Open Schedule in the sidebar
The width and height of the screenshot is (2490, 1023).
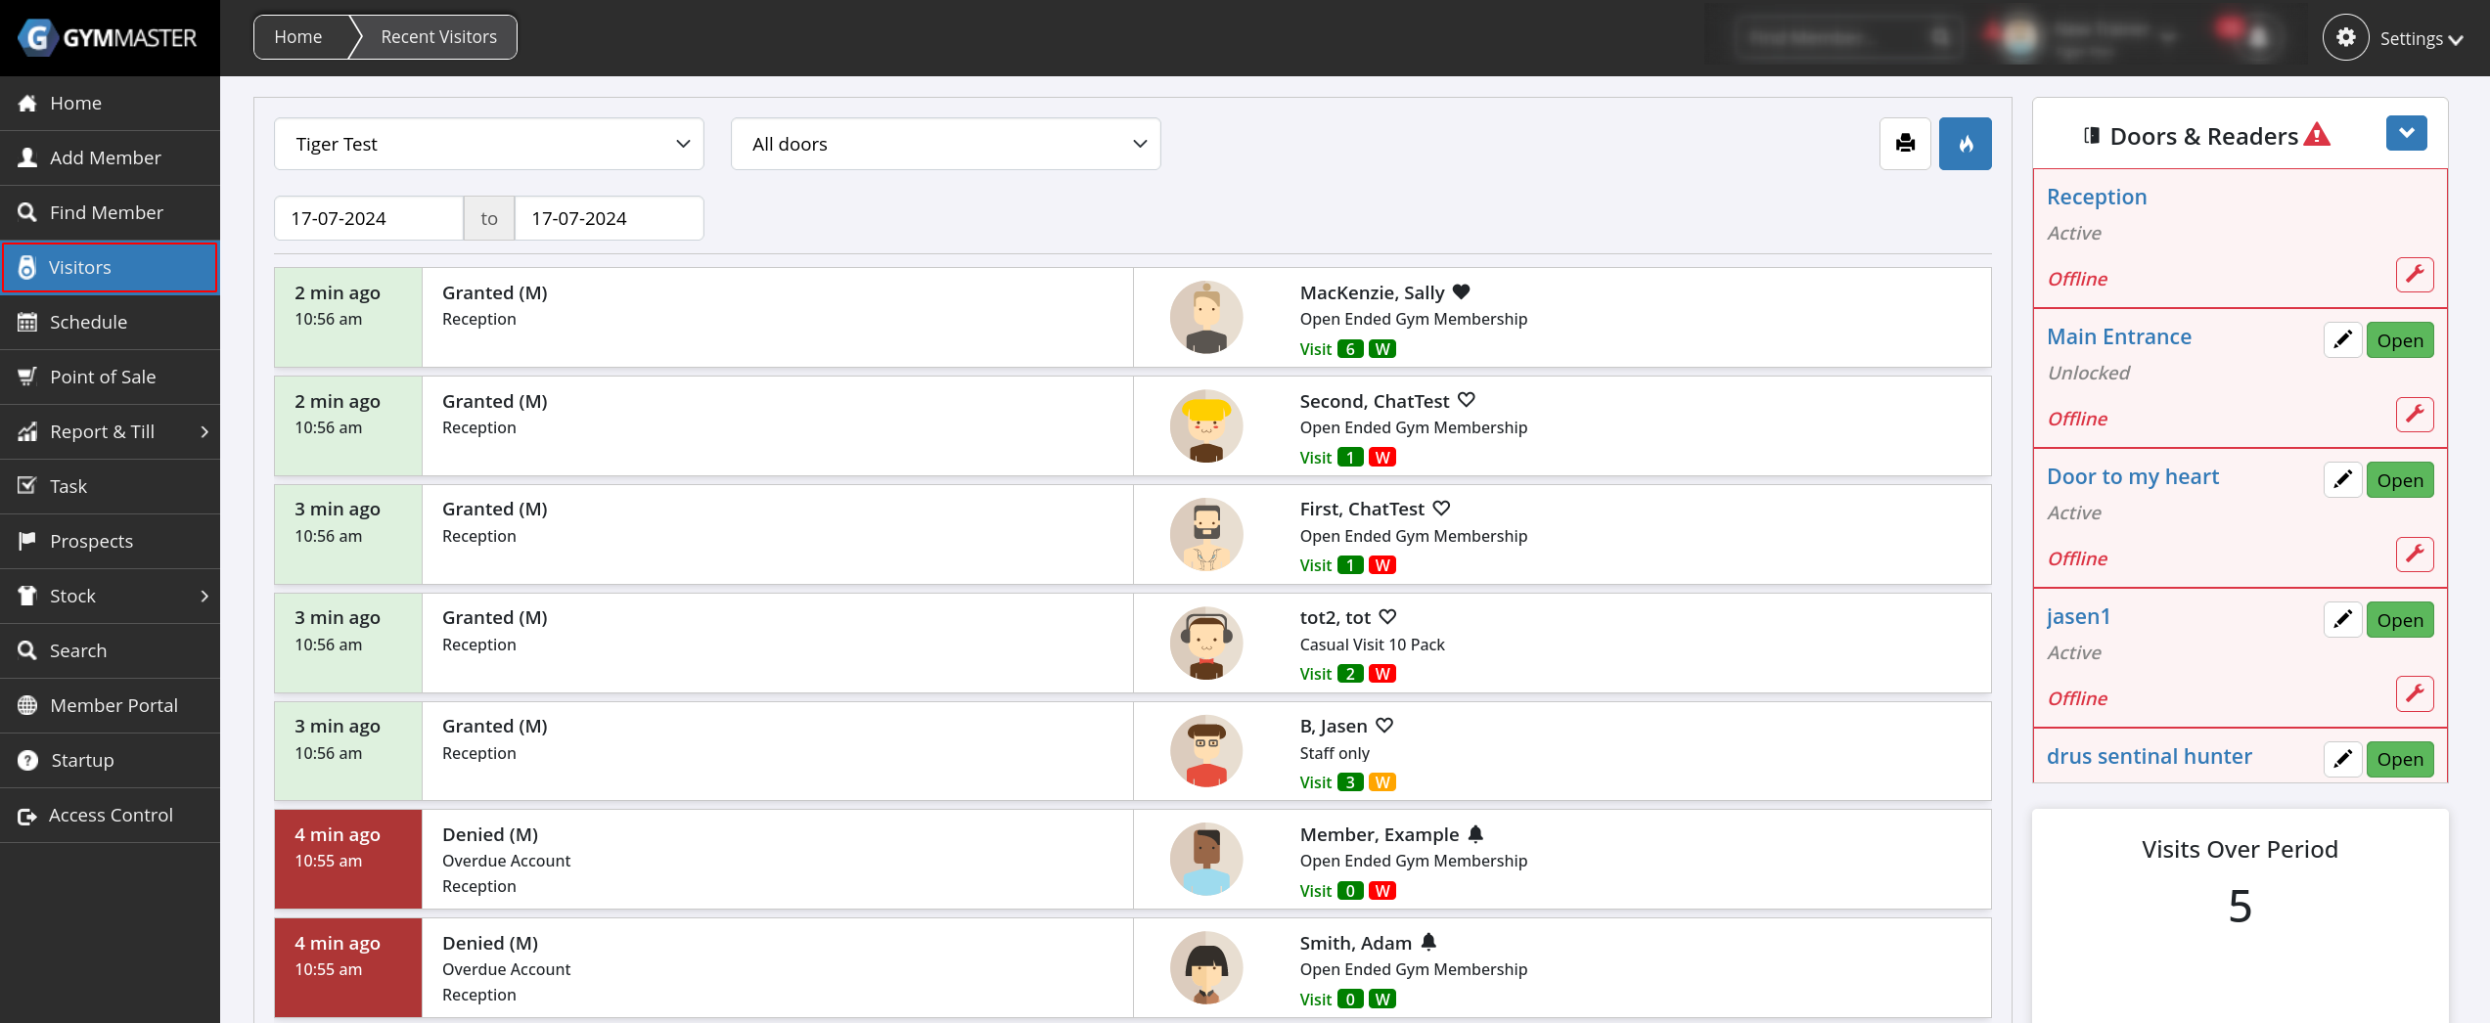[x=88, y=322]
